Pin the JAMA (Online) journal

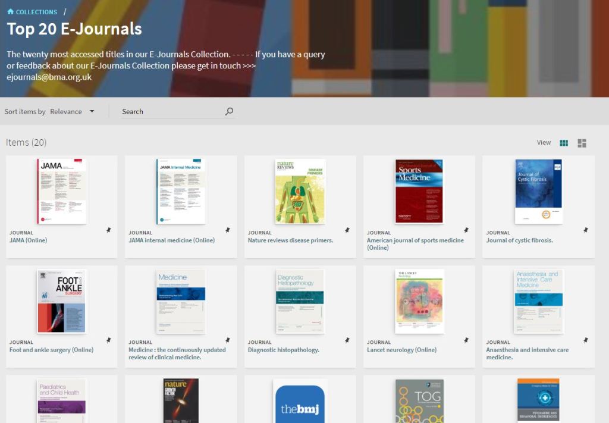(109, 230)
